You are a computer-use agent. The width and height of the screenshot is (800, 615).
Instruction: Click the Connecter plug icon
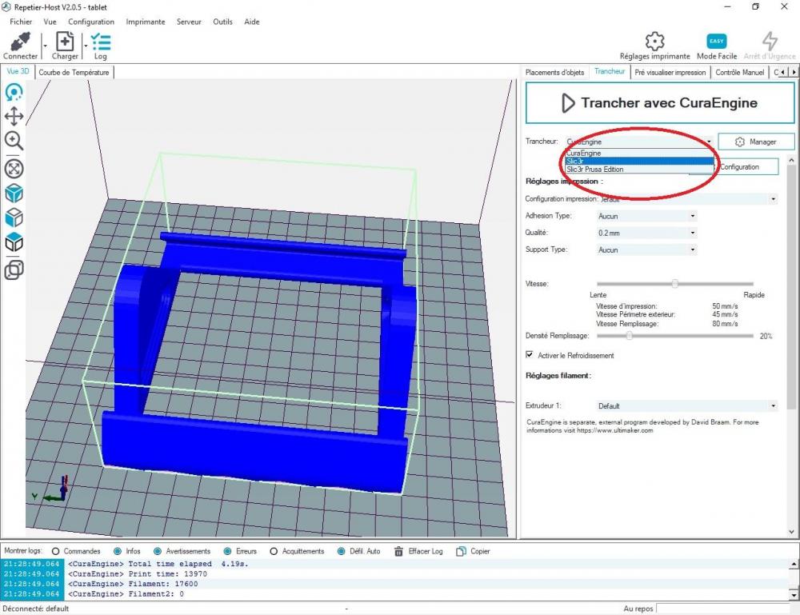click(x=21, y=42)
